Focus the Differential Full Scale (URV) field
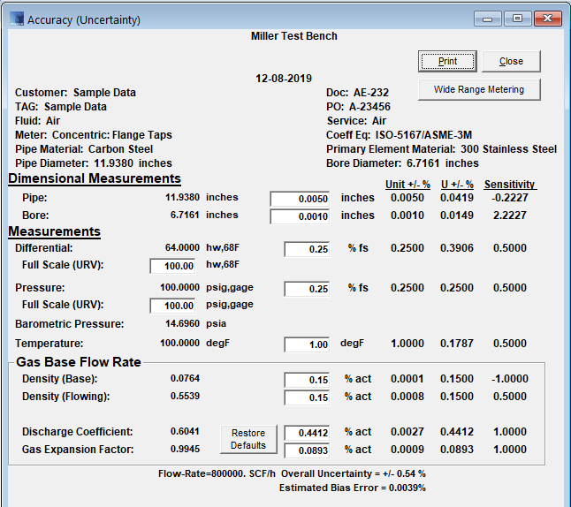The width and height of the screenshot is (571, 507). pyautogui.click(x=173, y=266)
